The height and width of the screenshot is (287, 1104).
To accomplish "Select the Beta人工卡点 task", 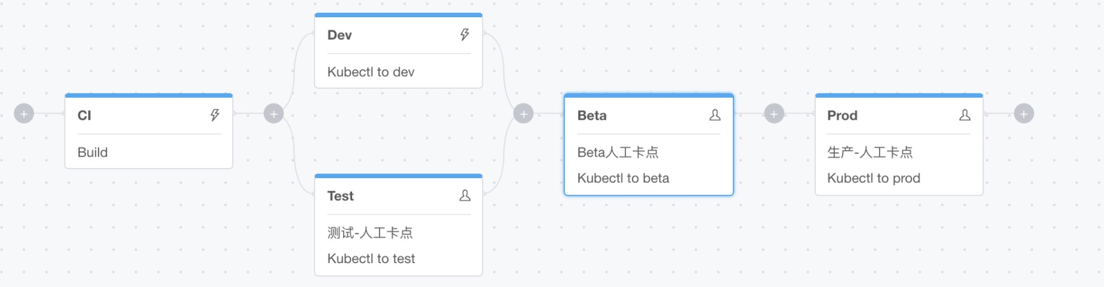I will 618,152.
